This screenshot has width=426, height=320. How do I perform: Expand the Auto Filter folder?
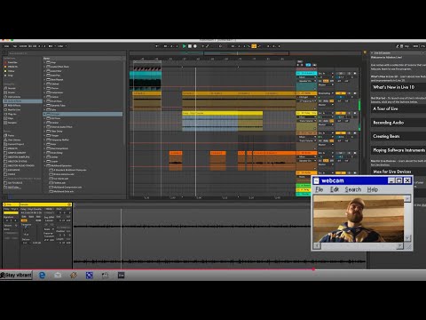(44, 71)
